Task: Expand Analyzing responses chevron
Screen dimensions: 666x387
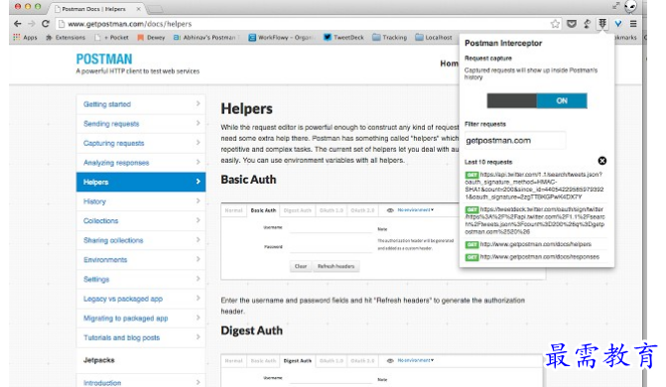Action: [198, 163]
